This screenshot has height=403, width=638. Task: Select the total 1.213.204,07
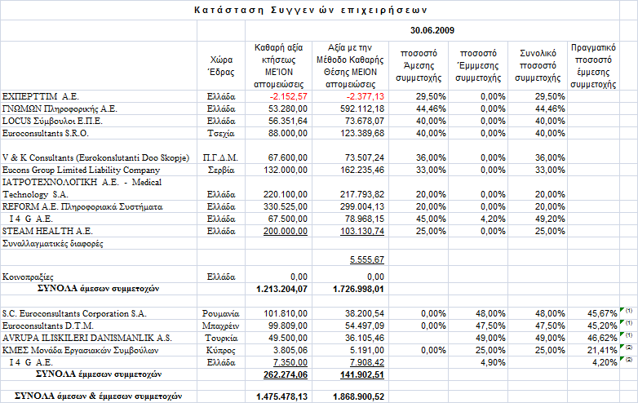click(281, 289)
